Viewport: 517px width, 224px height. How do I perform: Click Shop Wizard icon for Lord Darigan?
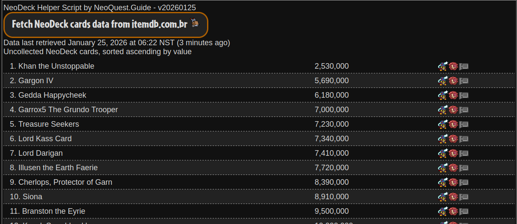click(443, 153)
